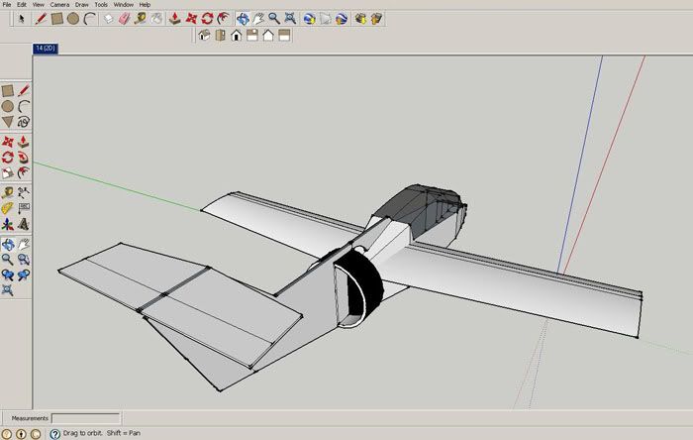Select the Rotate tool in top toolbar
Image resolution: width=693 pixels, height=440 pixels.
[207, 19]
